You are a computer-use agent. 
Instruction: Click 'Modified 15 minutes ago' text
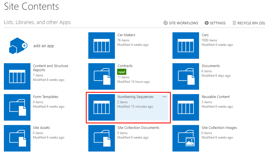tap(135, 107)
